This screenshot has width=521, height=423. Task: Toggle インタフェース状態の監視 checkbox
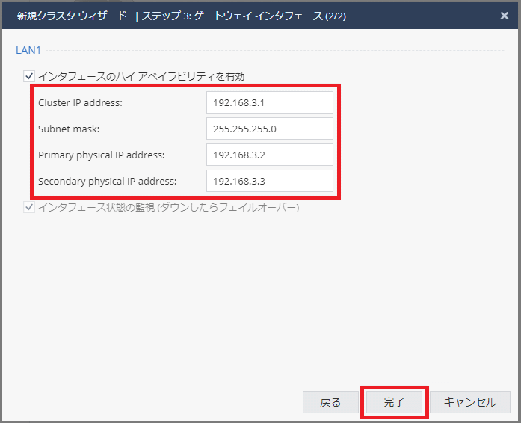coord(29,207)
